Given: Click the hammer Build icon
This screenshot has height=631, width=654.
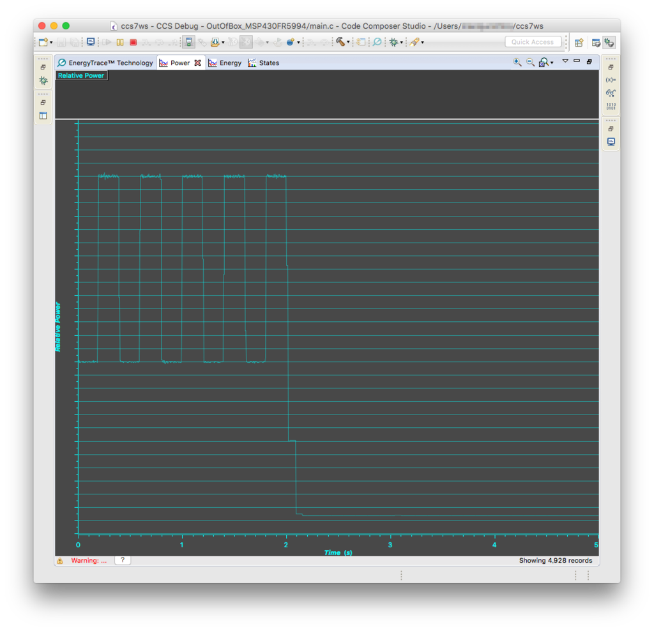Looking at the screenshot, I should coord(340,42).
